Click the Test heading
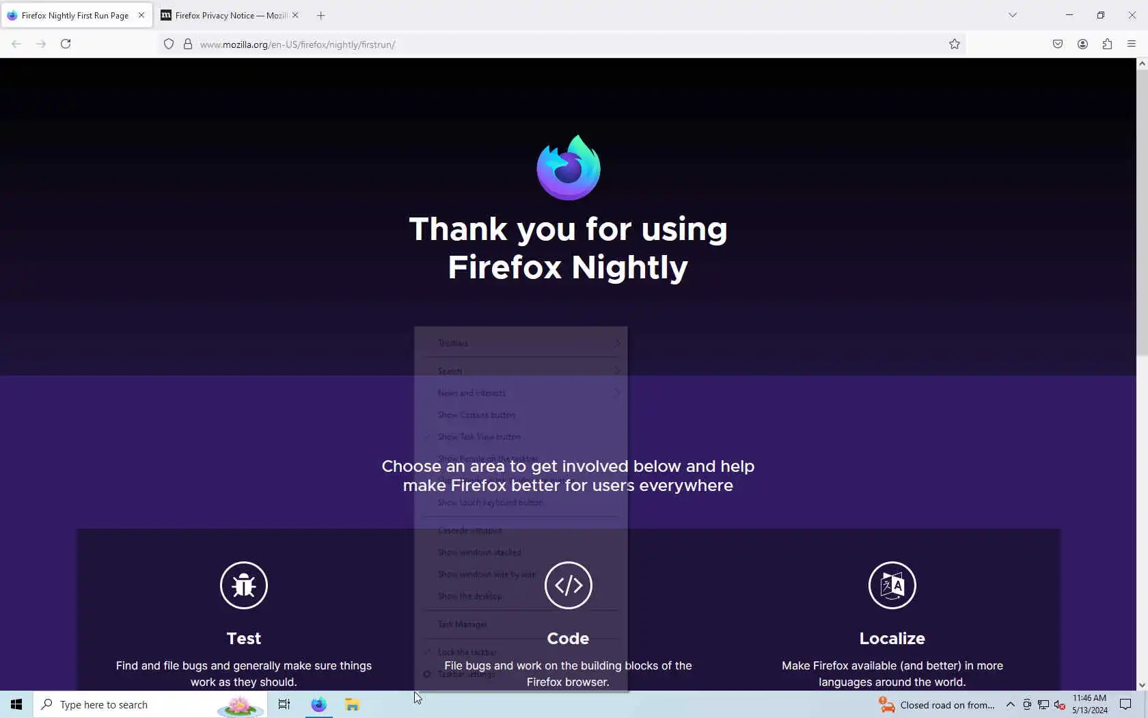This screenshot has width=1148, height=718. click(x=244, y=638)
